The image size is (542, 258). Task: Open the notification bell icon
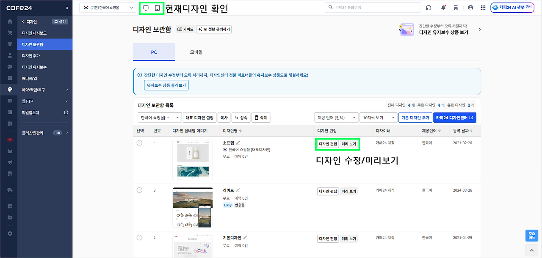click(443, 8)
